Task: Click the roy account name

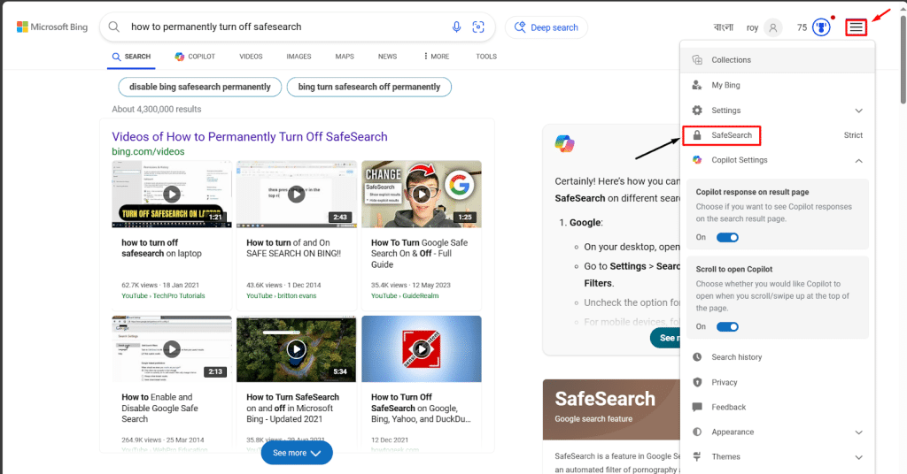Action: [752, 27]
